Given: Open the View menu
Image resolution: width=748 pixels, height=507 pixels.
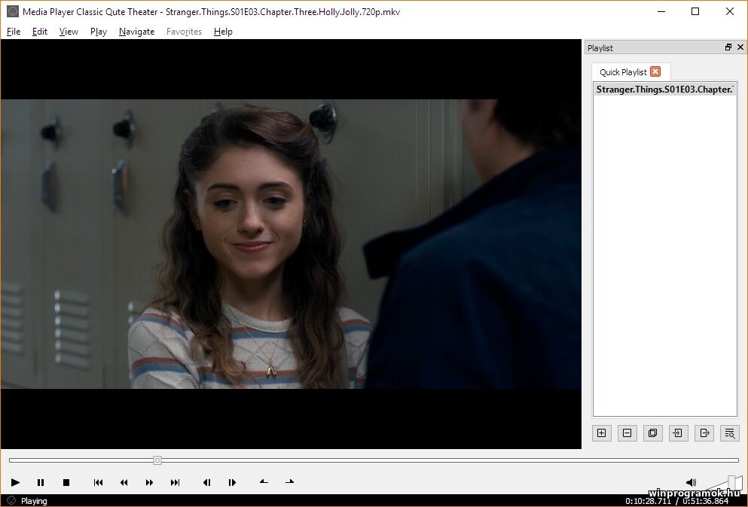Looking at the screenshot, I should pyautogui.click(x=69, y=31).
